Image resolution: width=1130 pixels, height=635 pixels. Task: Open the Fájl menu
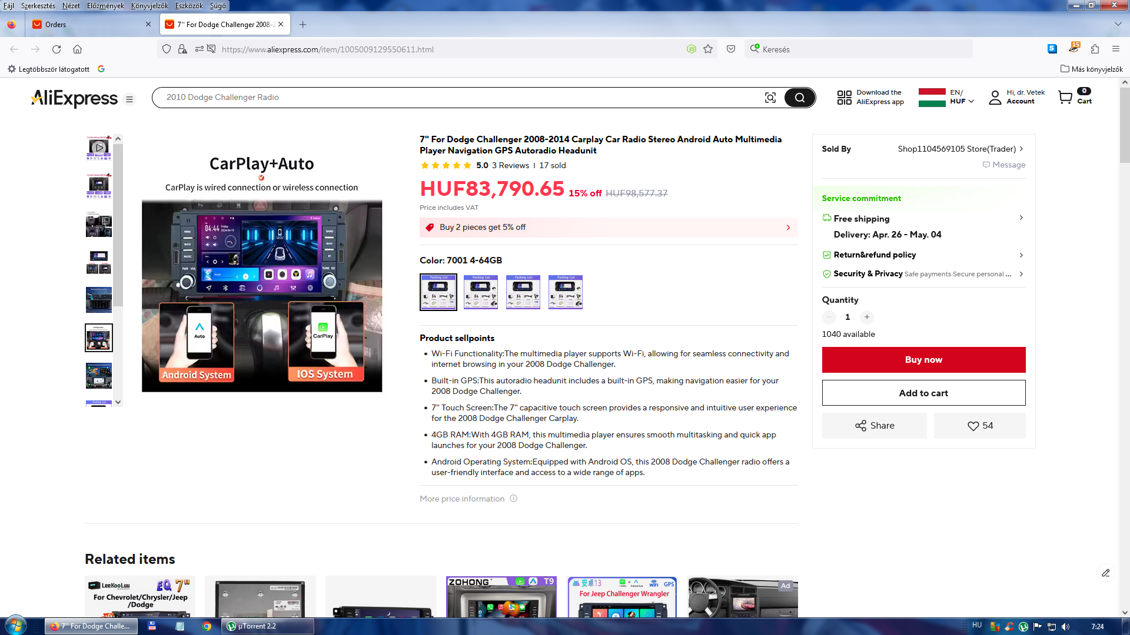click(x=9, y=6)
